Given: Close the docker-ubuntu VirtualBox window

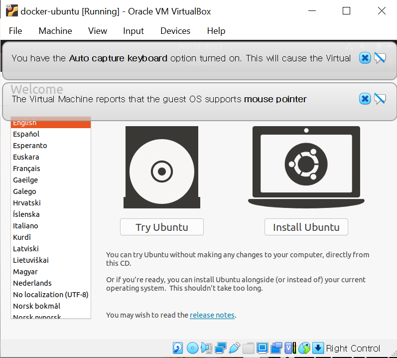Looking at the screenshot, I should 382,11.
